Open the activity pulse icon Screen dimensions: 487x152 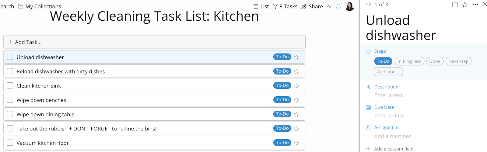[329, 6]
